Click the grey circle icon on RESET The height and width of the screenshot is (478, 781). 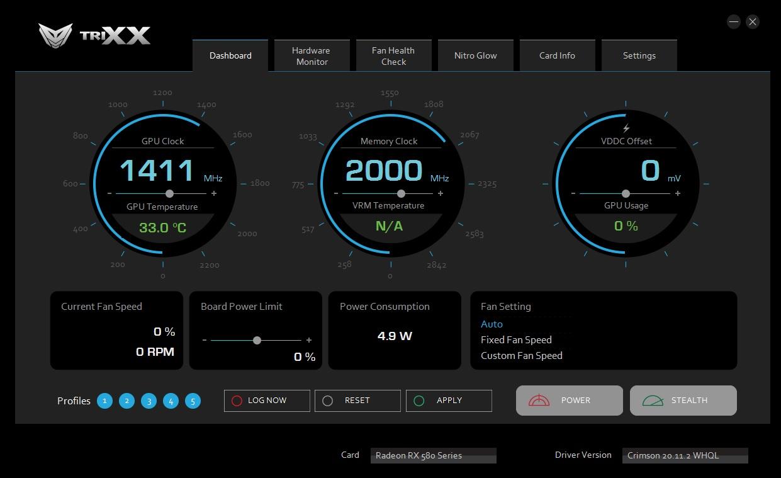point(327,401)
